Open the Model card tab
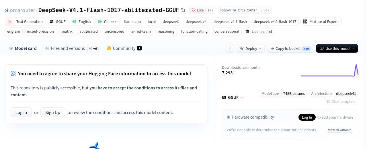Screen dimensions: 367x149 click(x=23, y=48)
